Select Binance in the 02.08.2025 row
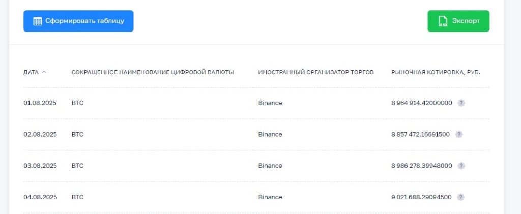This screenshot has width=521, height=214. pyautogui.click(x=270, y=134)
